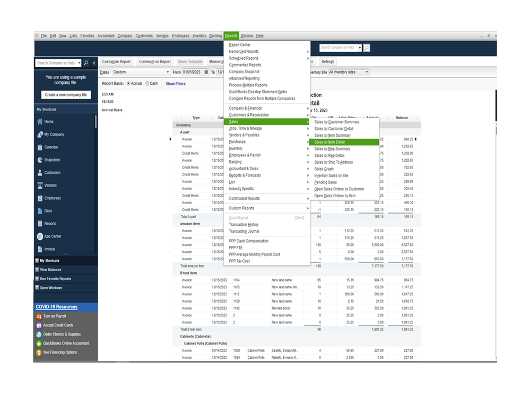Open the top search scope dropdown arrow
This screenshot has height=397, width=530.
359,48
